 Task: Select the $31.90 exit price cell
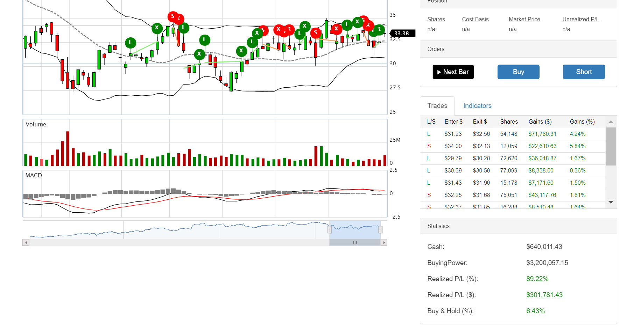tap(481, 183)
